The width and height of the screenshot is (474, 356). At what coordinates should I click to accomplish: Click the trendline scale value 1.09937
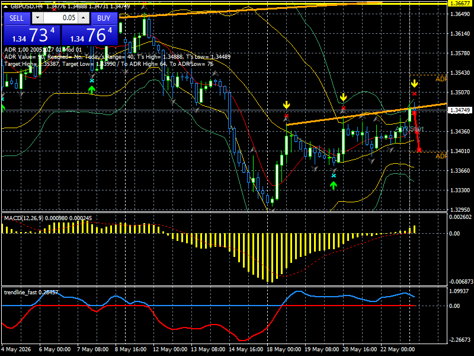tap(460, 291)
